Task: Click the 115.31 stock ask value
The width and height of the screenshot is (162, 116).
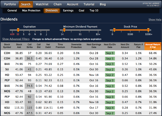Action: click(x=19, y=108)
